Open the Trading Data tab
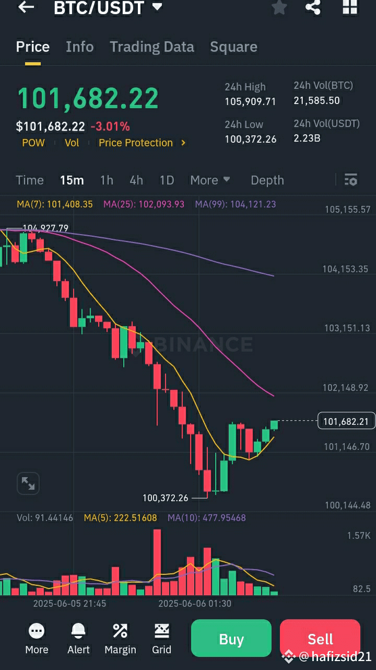This screenshot has height=670, width=376. point(152,47)
